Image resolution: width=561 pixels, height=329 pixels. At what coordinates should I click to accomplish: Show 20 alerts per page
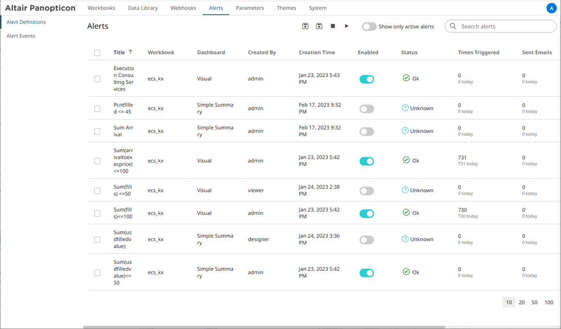click(x=522, y=302)
